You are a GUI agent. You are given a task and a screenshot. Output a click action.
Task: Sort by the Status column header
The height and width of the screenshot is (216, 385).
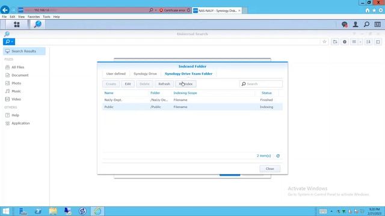click(x=266, y=93)
